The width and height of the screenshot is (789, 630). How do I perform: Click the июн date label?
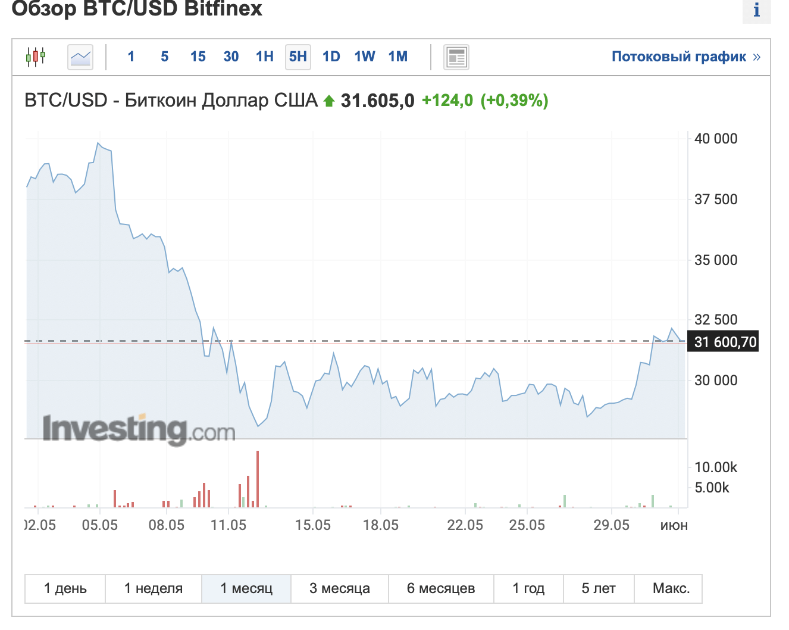point(674,526)
